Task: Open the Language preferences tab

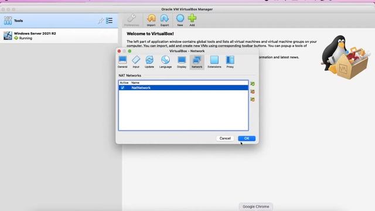Action: pos(165,62)
